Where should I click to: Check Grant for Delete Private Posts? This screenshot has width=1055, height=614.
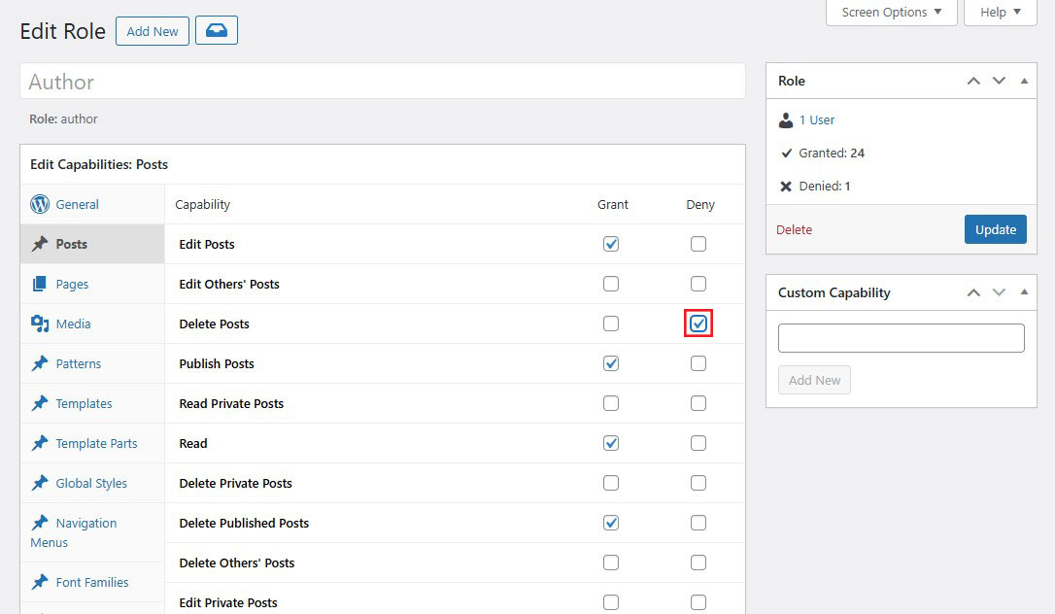pos(611,483)
